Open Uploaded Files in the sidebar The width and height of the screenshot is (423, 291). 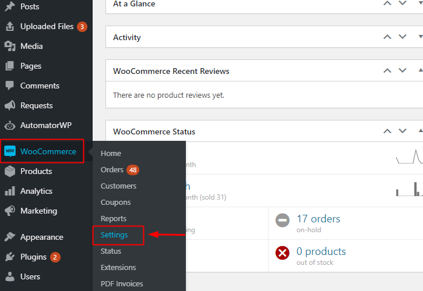[46, 26]
